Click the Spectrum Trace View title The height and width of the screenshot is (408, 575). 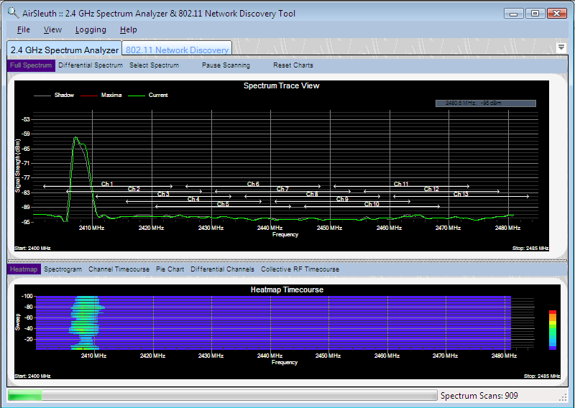point(281,85)
